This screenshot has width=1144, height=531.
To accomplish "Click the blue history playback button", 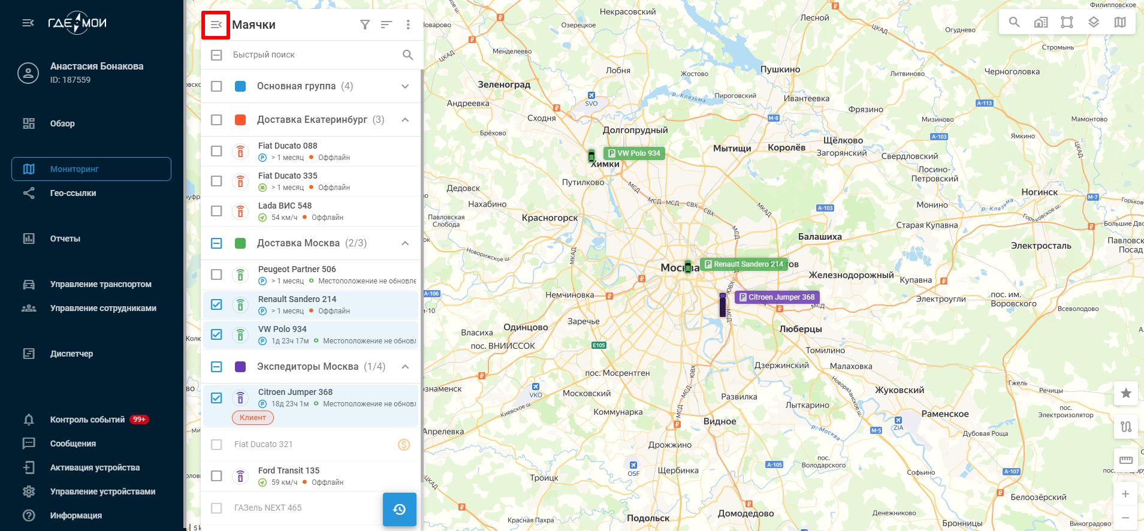I will tap(399, 509).
